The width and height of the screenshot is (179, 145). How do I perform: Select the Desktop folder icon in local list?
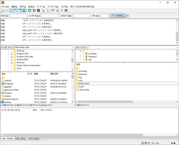[x=3, y=102]
